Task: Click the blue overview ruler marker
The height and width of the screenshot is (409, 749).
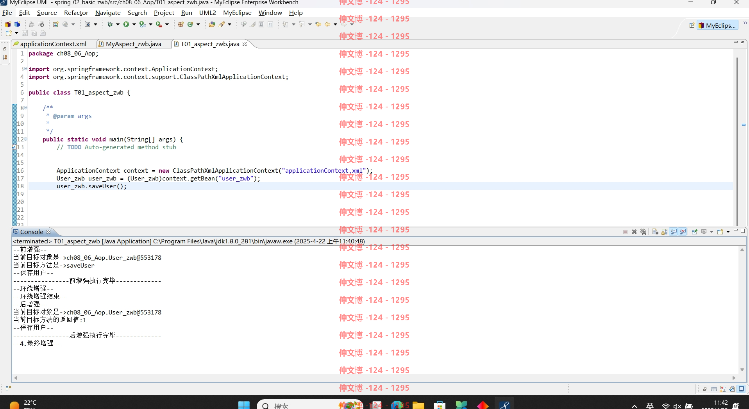Action: [x=744, y=125]
